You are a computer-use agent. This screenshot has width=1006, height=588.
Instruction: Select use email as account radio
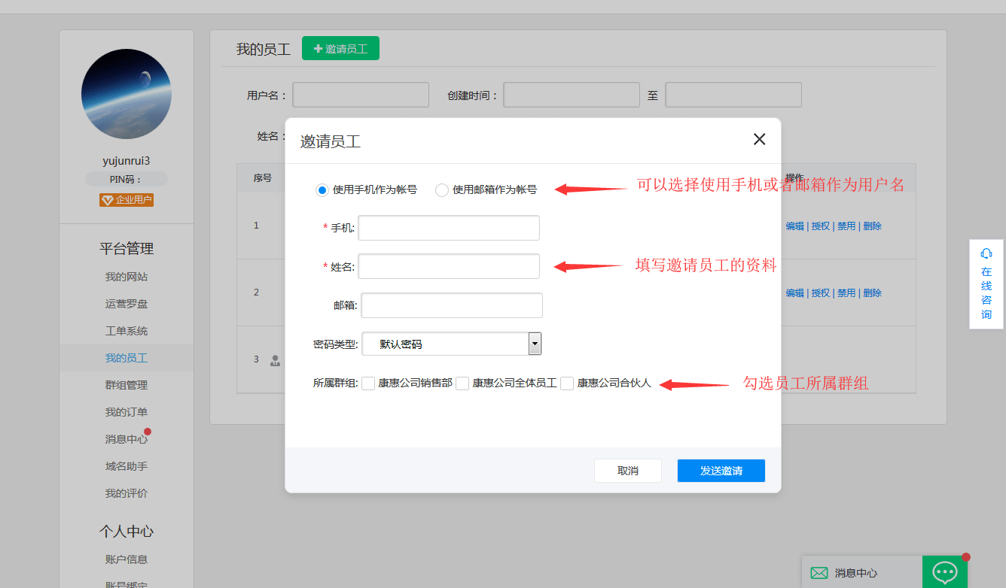[x=442, y=190]
